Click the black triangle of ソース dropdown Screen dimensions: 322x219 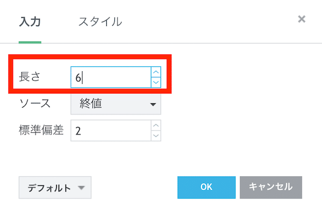point(153,104)
